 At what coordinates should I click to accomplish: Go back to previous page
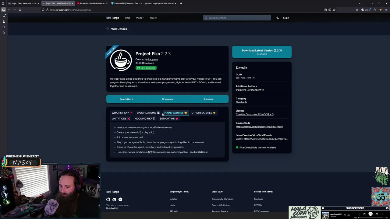tap(9, 10)
